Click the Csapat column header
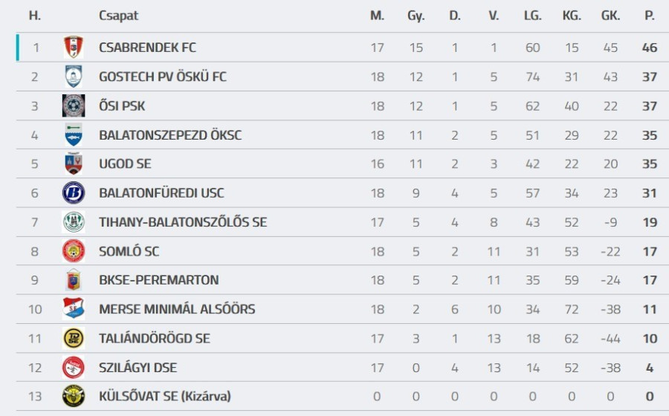Viewport: 669px width, 416px height. point(118,16)
